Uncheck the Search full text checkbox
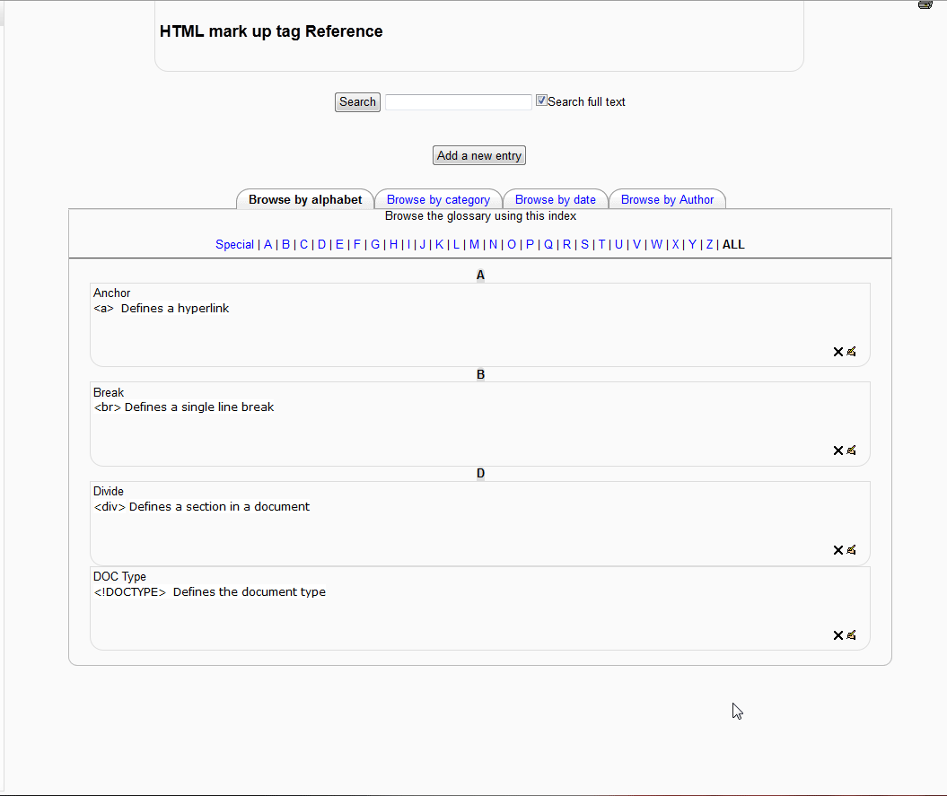This screenshot has height=796, width=947. [x=541, y=101]
